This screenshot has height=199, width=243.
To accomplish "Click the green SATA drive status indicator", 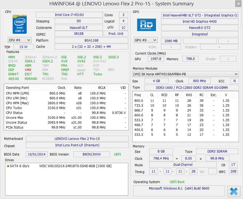I will pos(8,166).
